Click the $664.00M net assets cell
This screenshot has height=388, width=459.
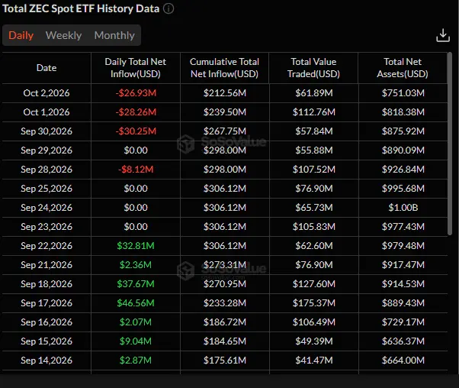pyautogui.click(x=403, y=360)
